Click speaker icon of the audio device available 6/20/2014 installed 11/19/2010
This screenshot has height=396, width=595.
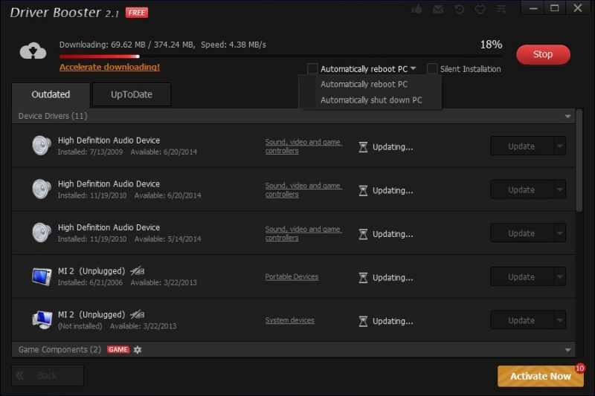[42, 189]
